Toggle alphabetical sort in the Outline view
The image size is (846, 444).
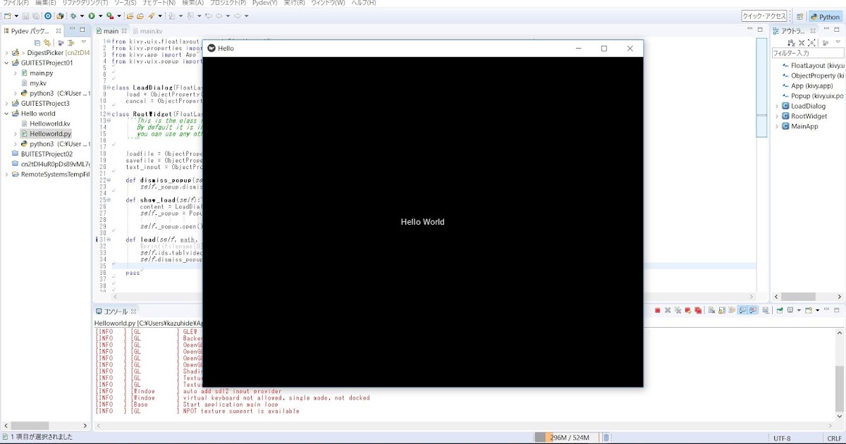[x=791, y=42]
